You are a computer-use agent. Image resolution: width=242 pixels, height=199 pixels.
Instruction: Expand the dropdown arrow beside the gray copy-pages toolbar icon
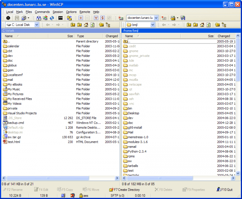pyautogui.click(x=28, y=18)
